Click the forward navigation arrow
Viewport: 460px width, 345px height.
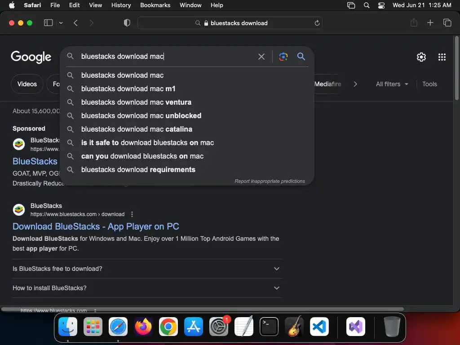click(x=91, y=23)
